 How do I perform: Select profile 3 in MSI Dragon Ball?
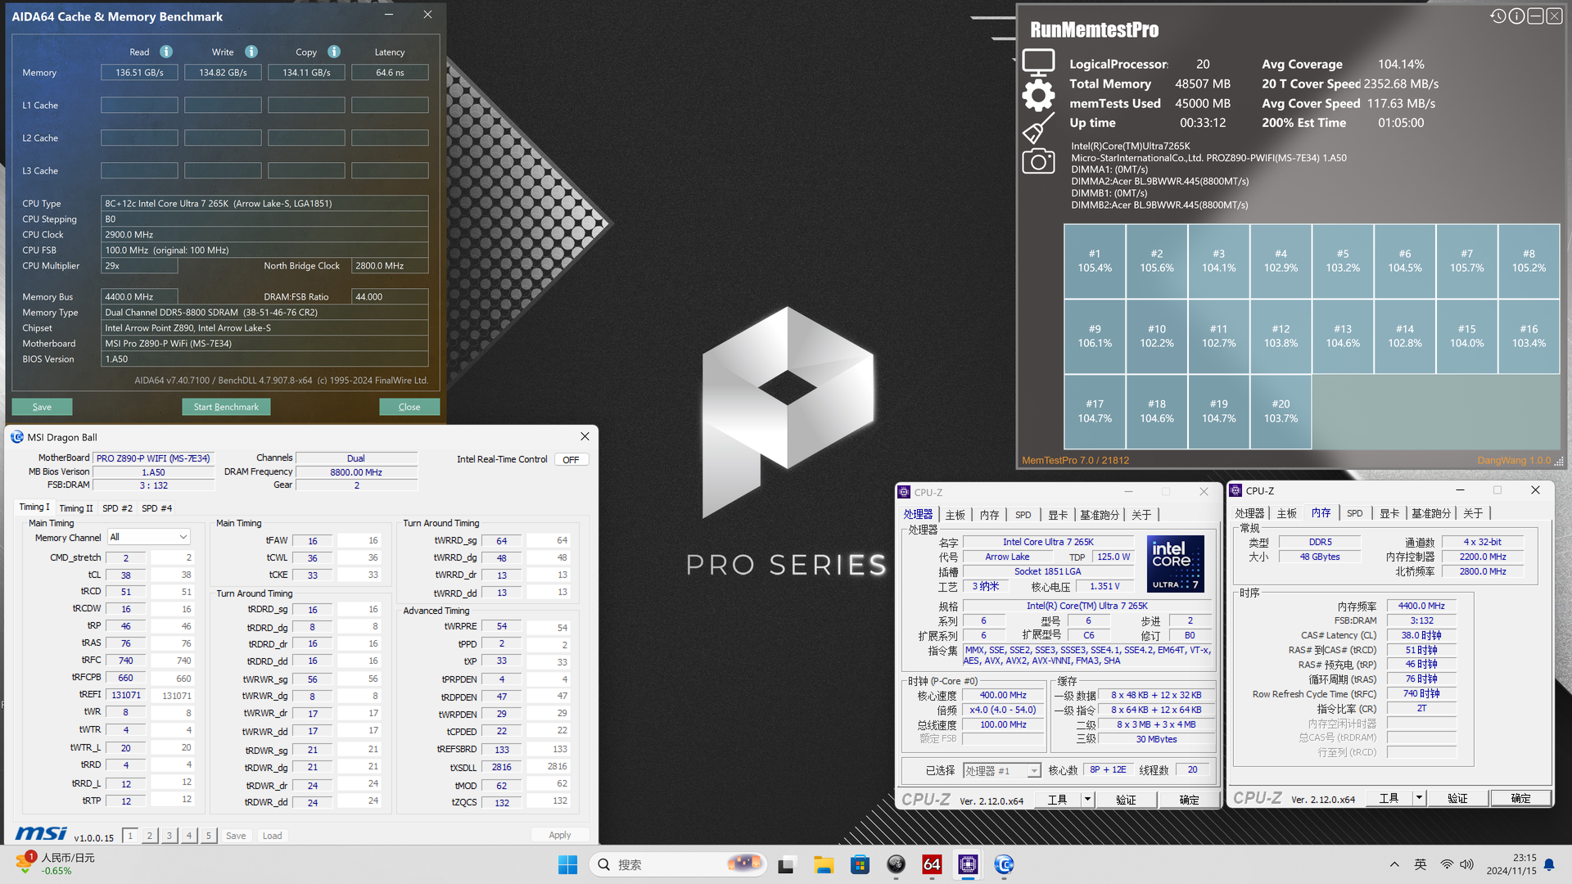(x=169, y=836)
